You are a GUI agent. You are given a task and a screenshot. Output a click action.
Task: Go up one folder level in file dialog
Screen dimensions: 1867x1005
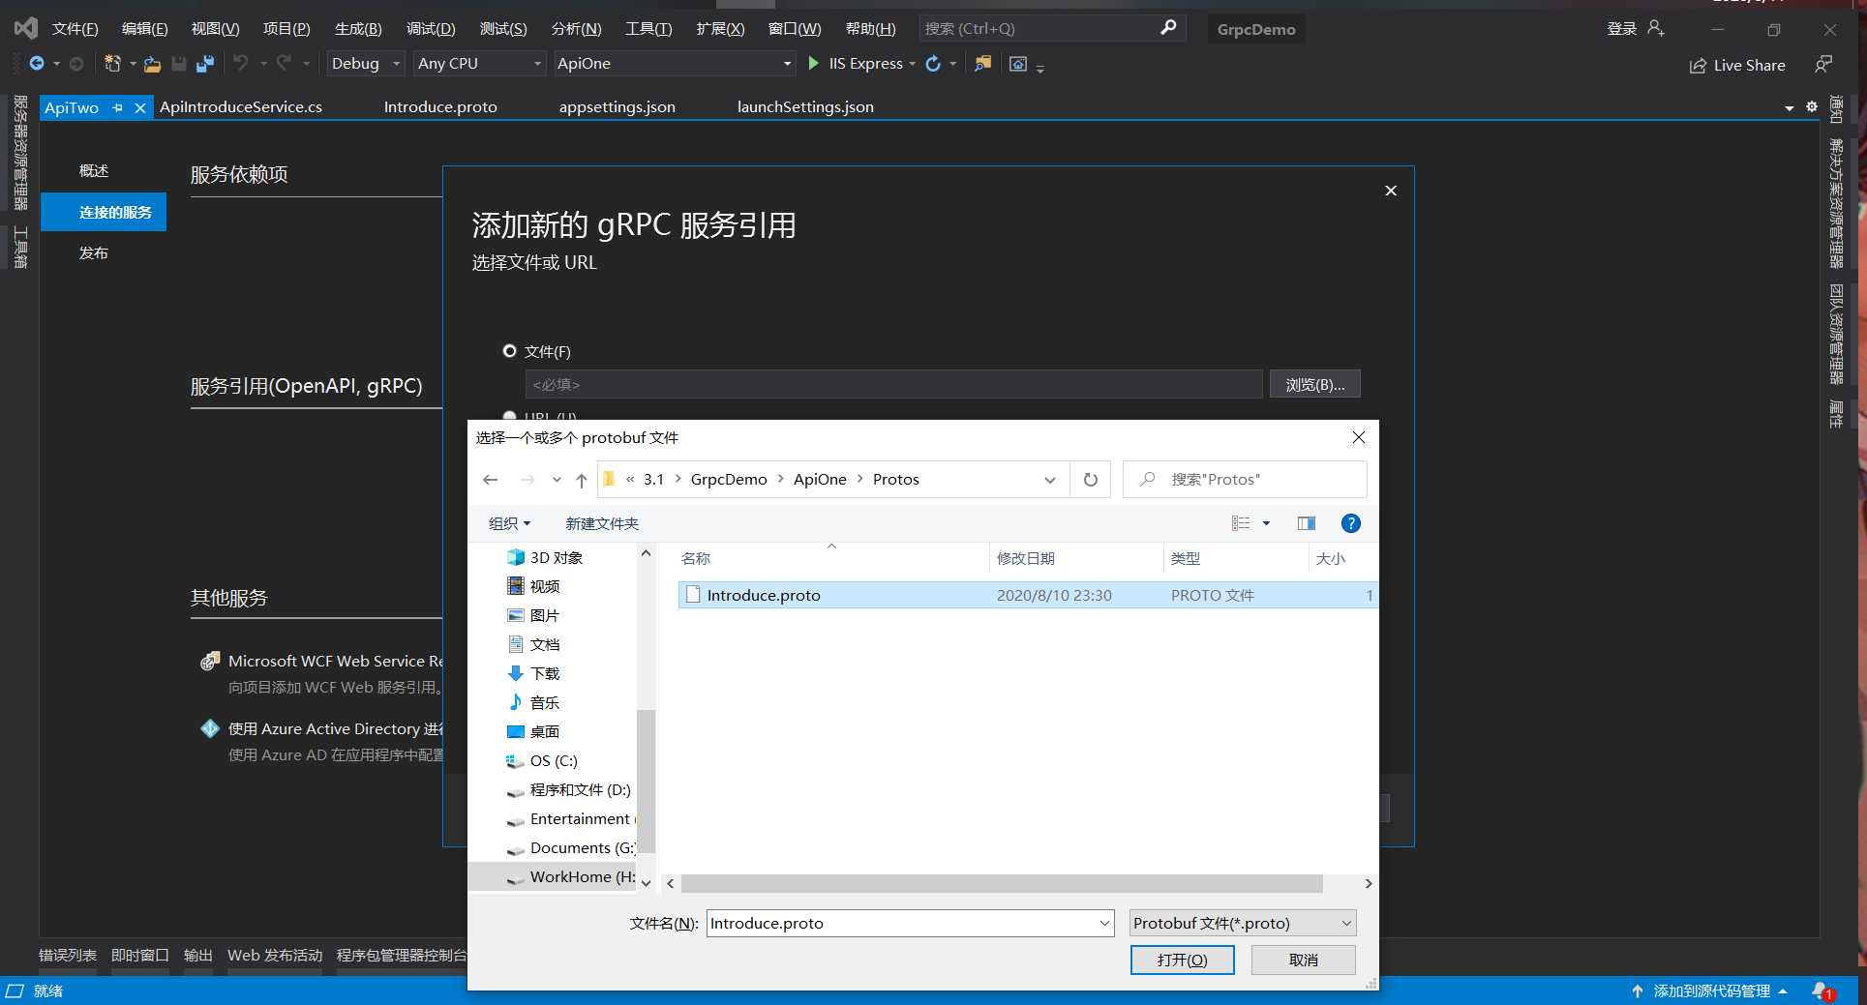click(x=581, y=480)
